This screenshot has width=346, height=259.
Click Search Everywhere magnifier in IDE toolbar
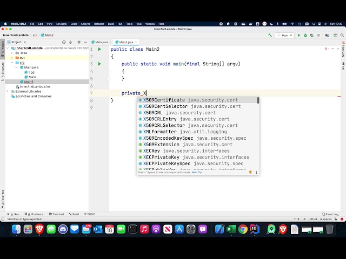tap(342, 35)
